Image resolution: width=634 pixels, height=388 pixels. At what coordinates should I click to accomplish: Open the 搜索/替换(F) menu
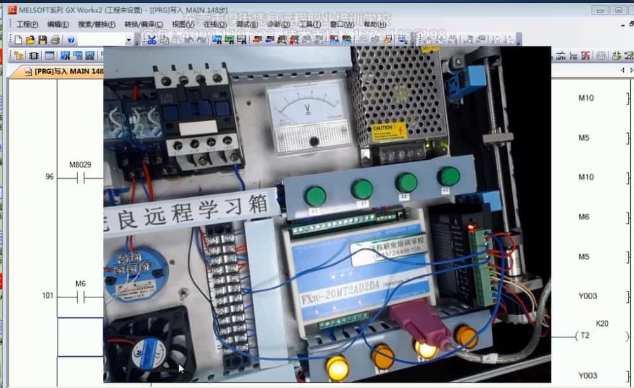tap(96, 24)
